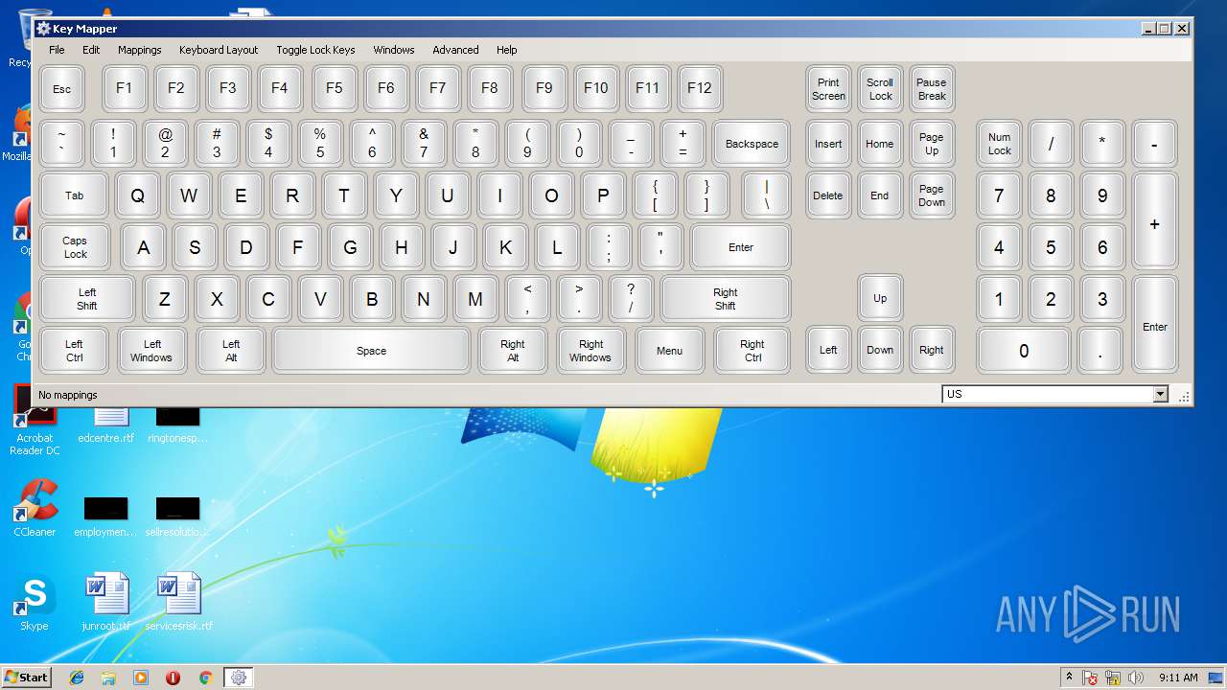Open Windows Explorer folder taskbar icon

(x=108, y=678)
